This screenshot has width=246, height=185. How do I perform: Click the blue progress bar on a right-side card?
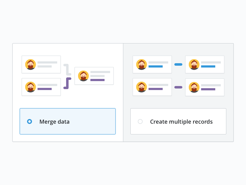[x=155, y=66]
